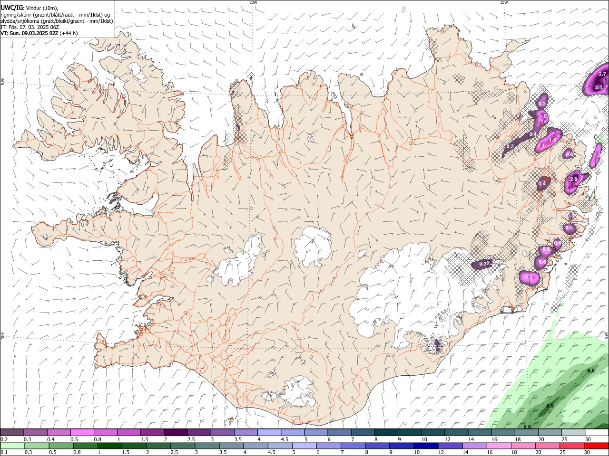609x456 pixels.
Task: Click the 0.6 label in green rain area
Action: (591, 371)
